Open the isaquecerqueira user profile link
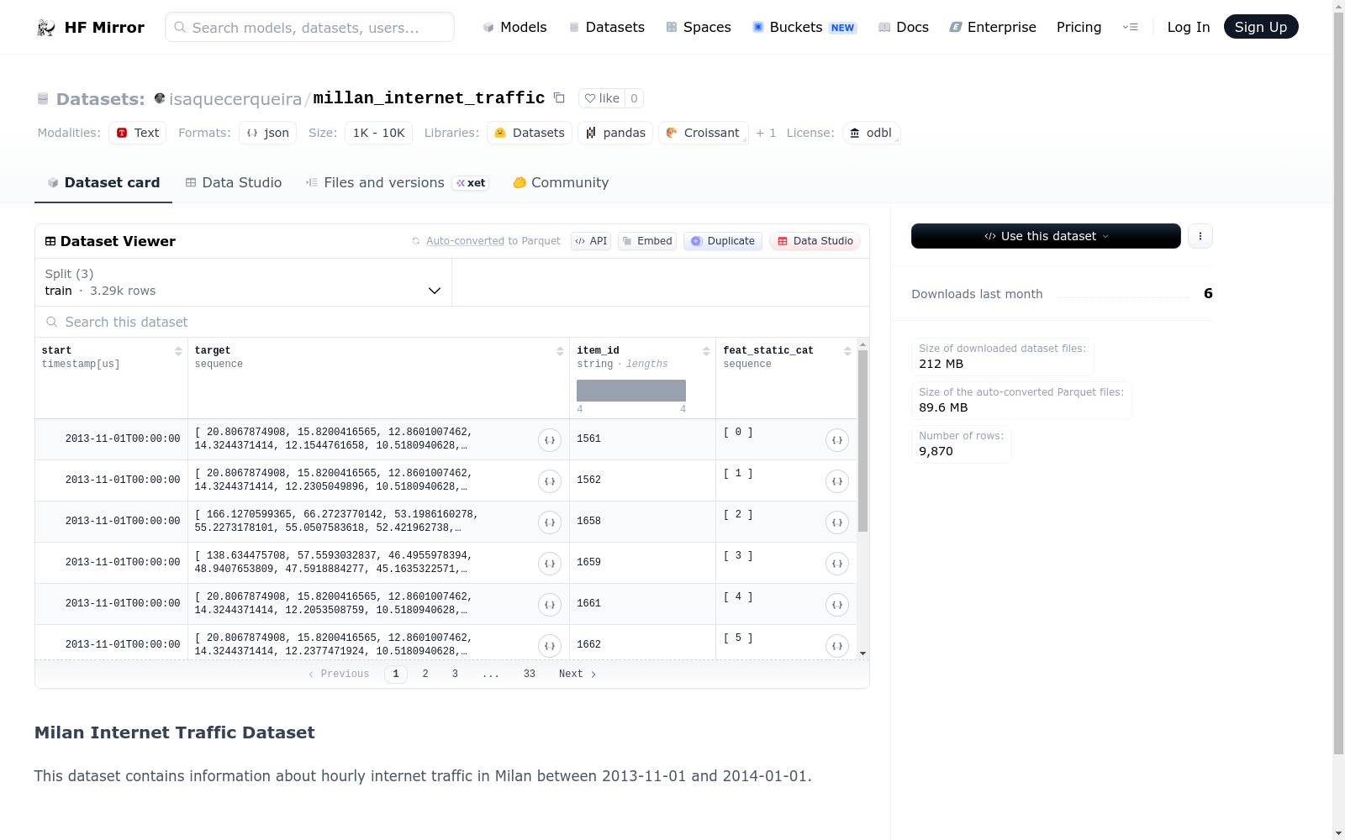 (235, 99)
